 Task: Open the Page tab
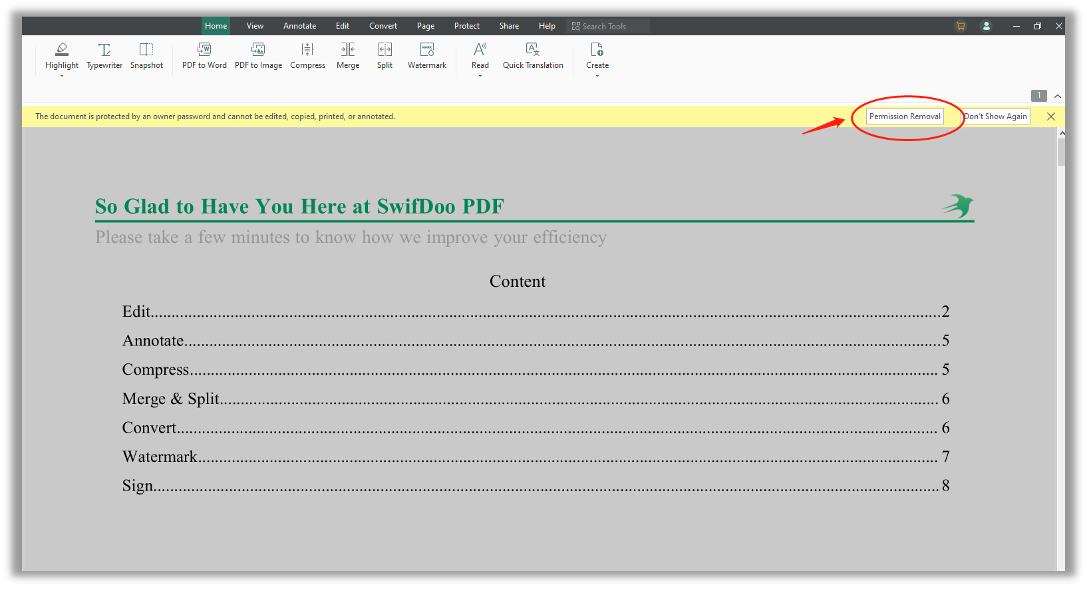(426, 26)
